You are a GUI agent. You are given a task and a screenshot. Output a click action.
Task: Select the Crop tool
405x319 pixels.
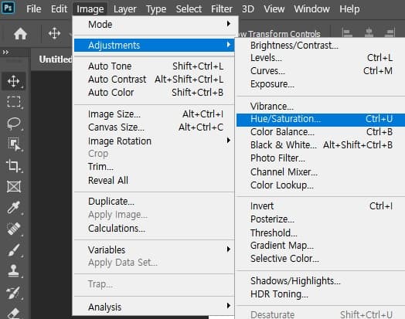click(x=14, y=165)
